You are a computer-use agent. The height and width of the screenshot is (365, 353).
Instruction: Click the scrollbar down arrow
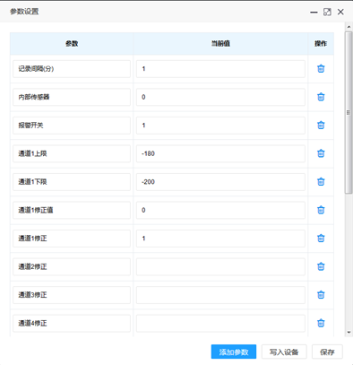349,332
